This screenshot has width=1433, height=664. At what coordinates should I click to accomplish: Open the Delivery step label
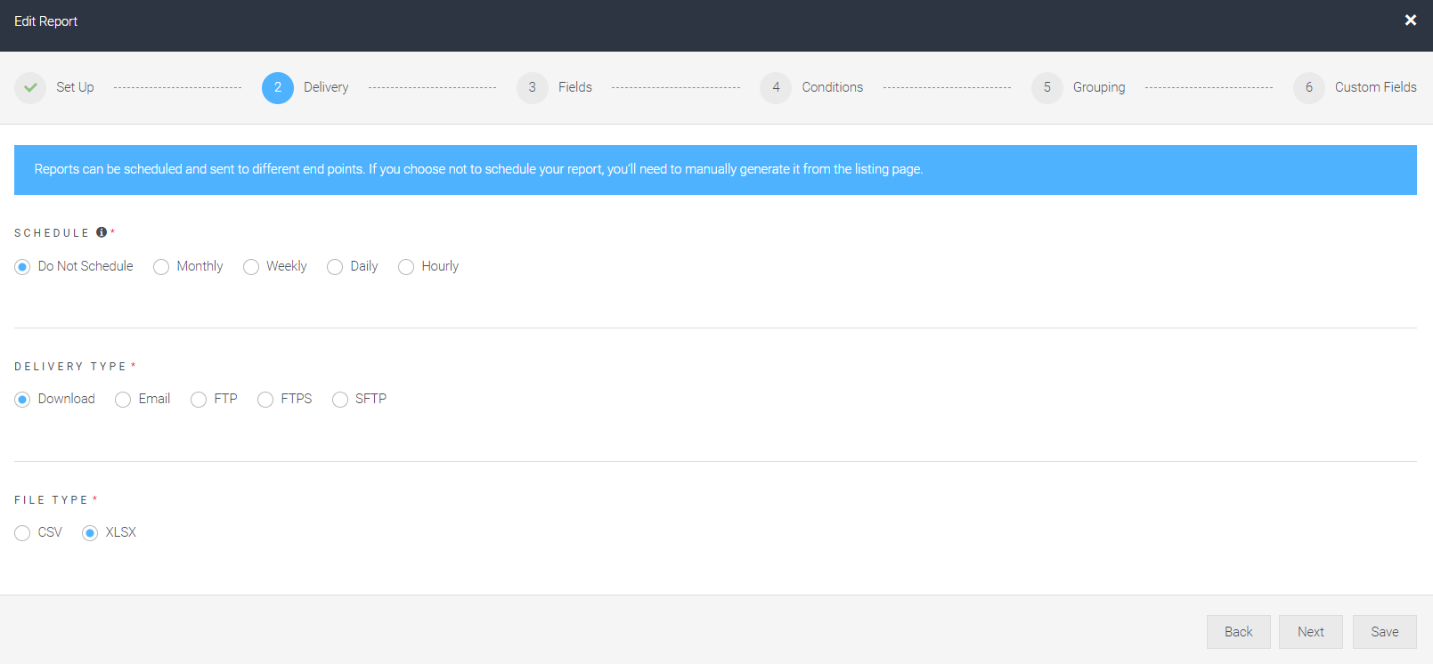pyautogui.click(x=326, y=87)
